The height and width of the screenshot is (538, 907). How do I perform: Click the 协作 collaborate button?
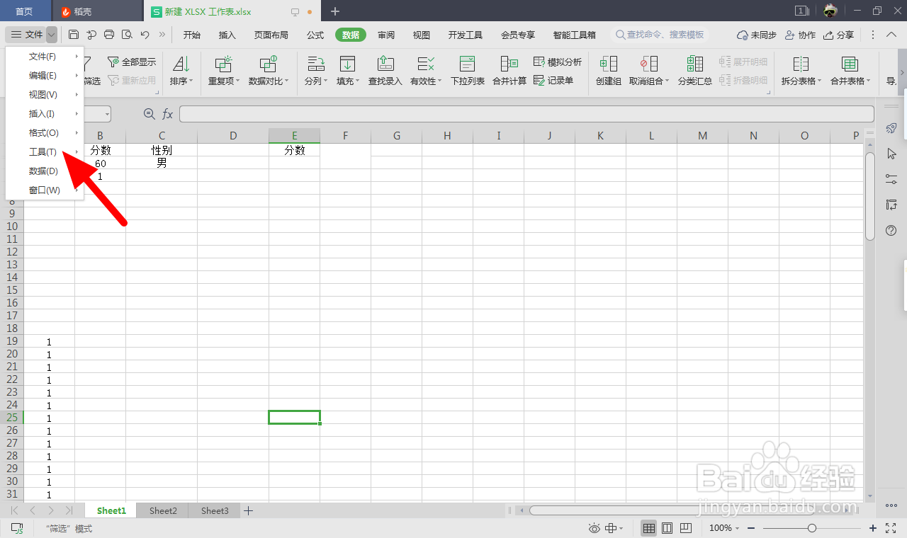coord(800,35)
